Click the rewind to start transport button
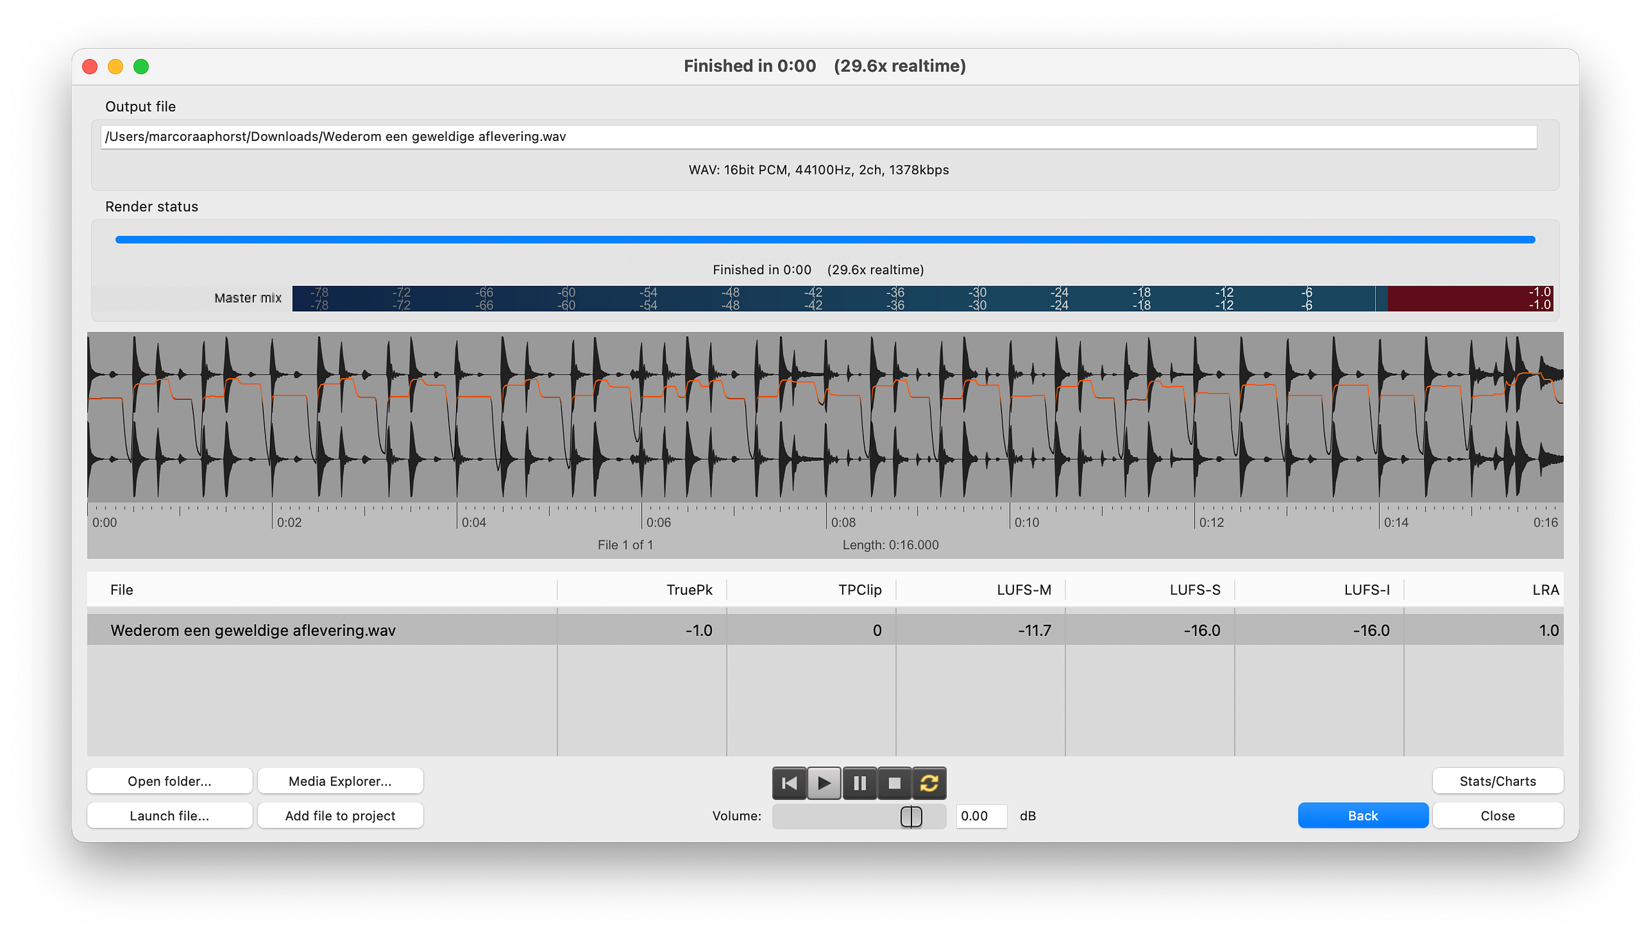The image size is (1651, 937). (789, 783)
